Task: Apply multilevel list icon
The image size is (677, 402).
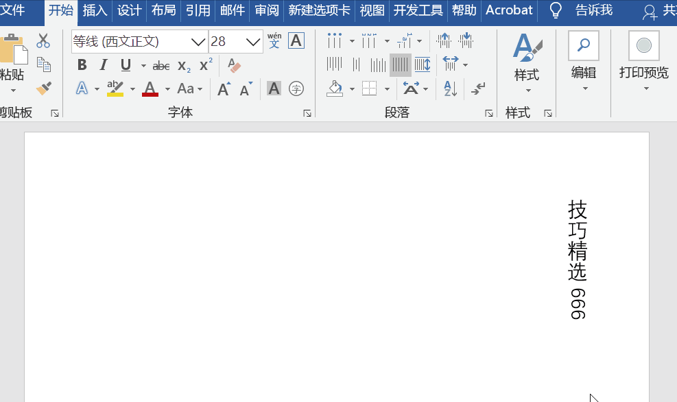Action: [405, 40]
